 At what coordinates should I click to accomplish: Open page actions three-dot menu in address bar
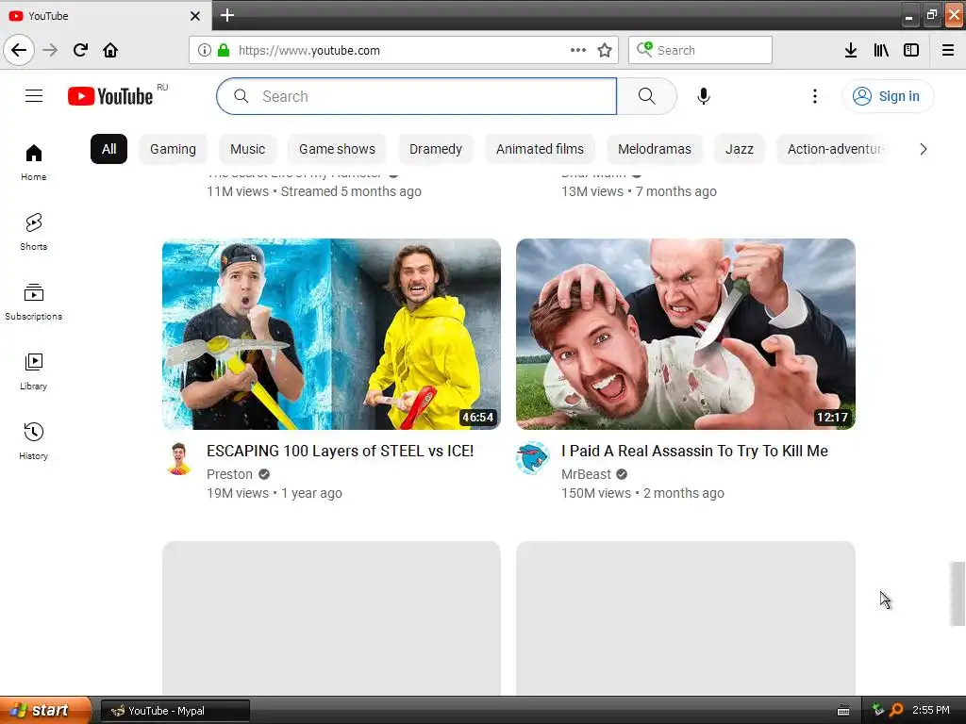(x=578, y=50)
